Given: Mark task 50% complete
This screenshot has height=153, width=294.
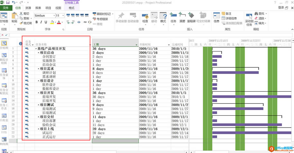Looking at the screenshot, I should coord(78,15).
